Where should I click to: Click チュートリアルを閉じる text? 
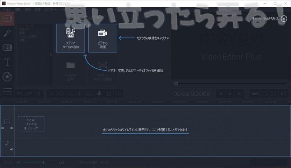[266, 19]
